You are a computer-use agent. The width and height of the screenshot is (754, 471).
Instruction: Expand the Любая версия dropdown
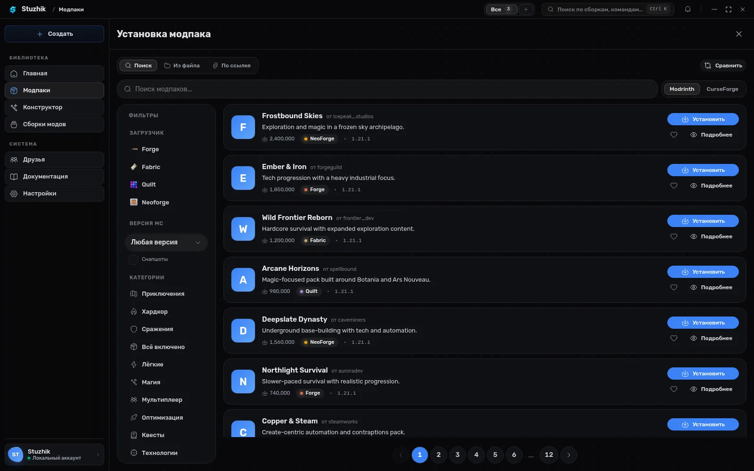pos(166,242)
